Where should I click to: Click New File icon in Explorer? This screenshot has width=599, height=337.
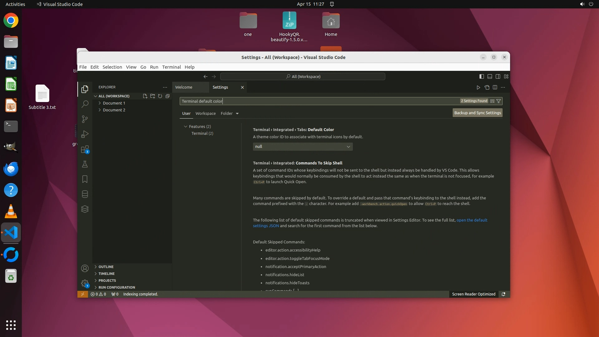(145, 96)
